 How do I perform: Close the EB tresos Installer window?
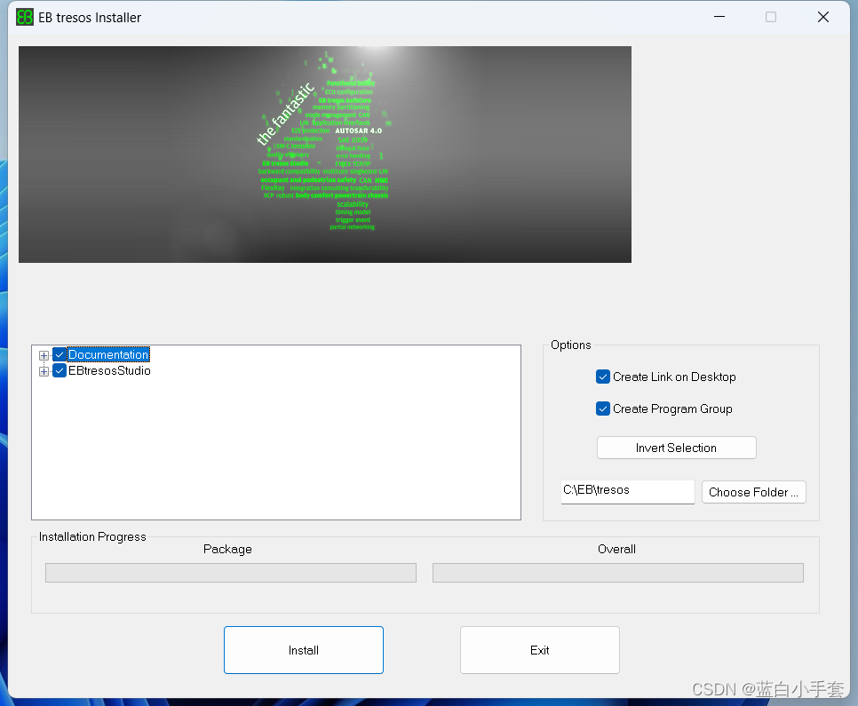pyautogui.click(x=823, y=17)
